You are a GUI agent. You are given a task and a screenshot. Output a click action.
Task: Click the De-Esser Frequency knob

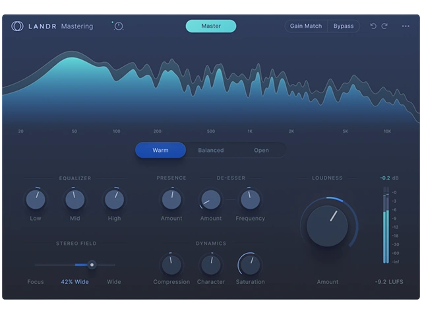click(x=251, y=199)
